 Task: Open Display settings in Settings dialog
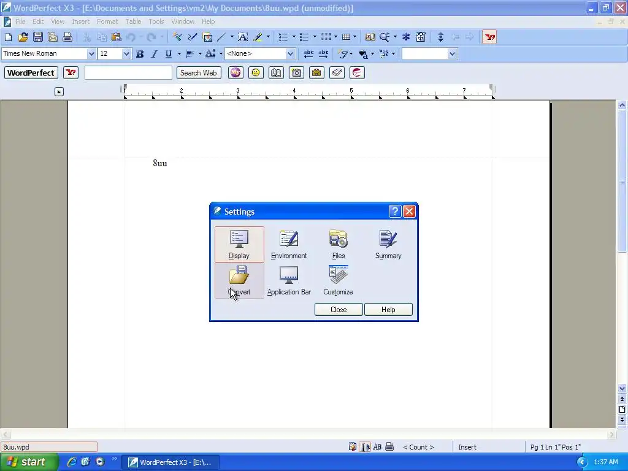[239, 244]
